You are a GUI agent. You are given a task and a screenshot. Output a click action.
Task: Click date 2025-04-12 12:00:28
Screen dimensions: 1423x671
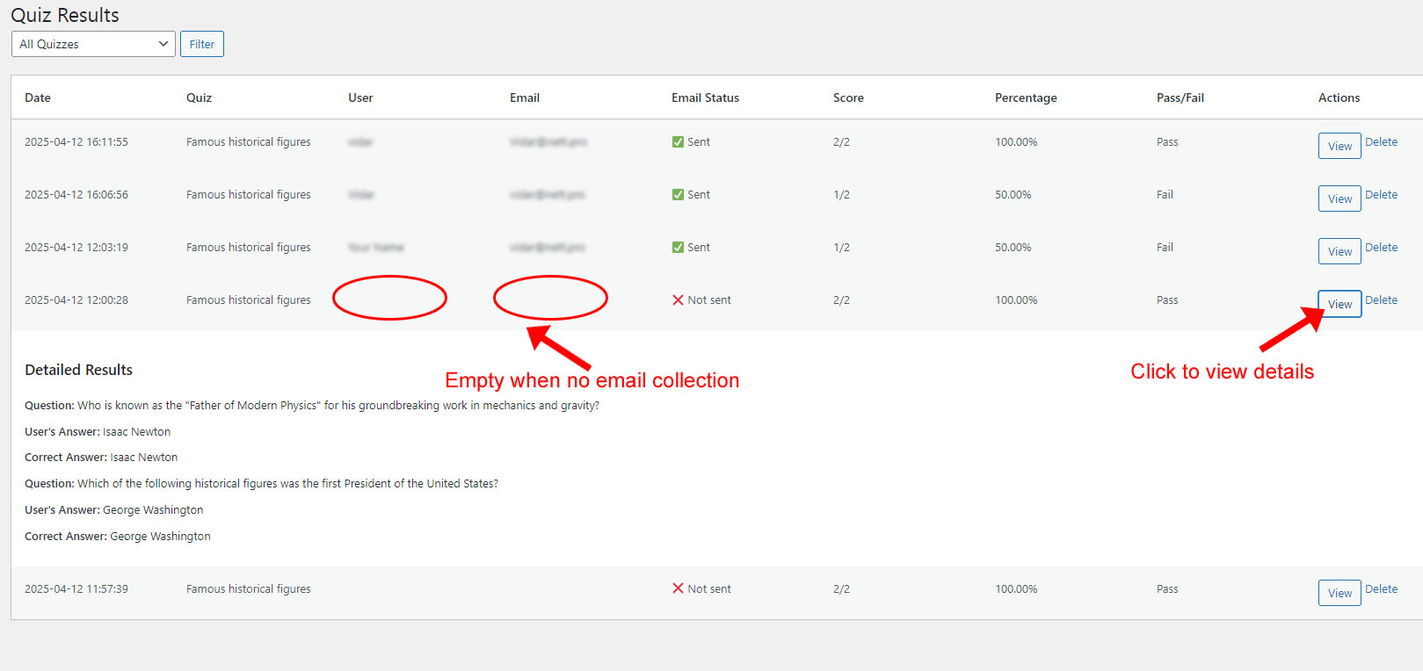(76, 299)
